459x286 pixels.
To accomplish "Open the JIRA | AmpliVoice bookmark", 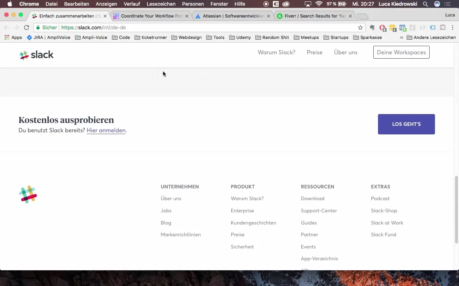I will [48, 37].
